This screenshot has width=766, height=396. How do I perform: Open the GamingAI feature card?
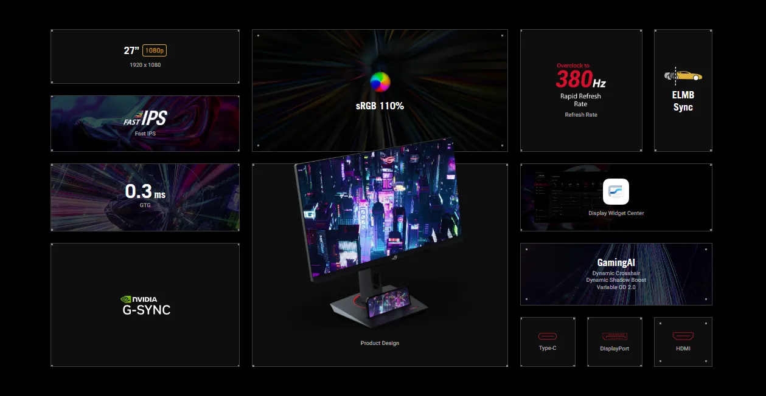[616, 274]
